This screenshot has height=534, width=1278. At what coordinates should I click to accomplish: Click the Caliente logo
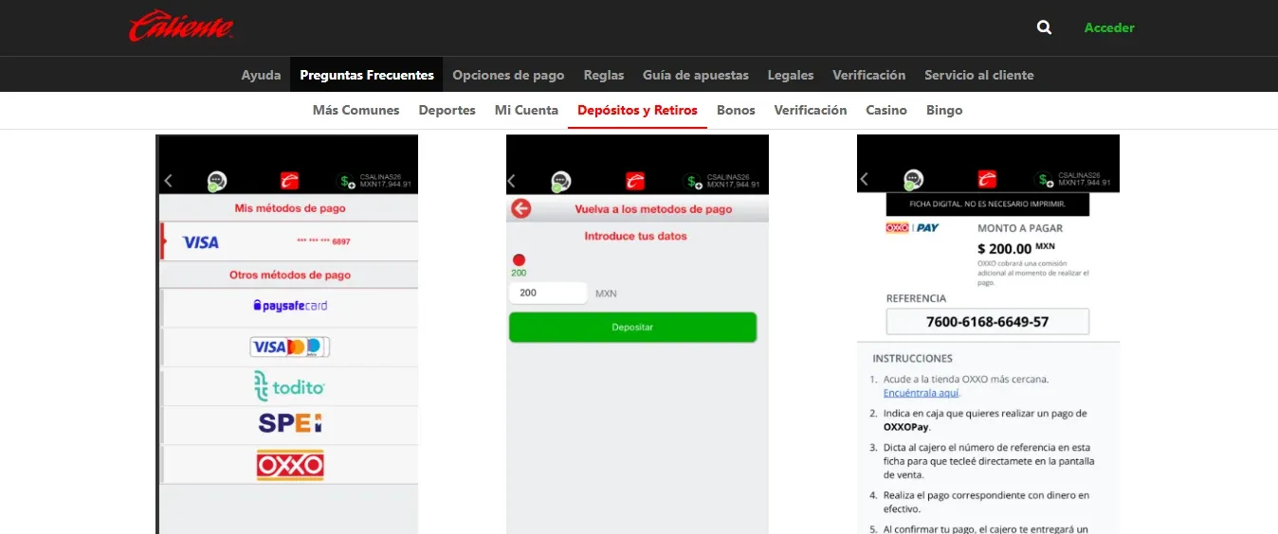[x=181, y=27]
